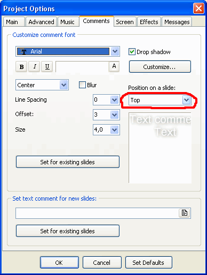Close the Project Options dialog
207x275 pixels.
(198, 9)
